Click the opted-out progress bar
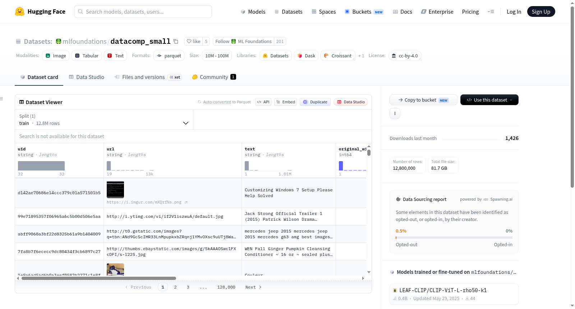The image size is (575, 309). click(x=454, y=238)
